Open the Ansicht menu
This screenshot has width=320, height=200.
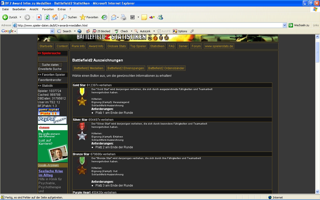(34, 9)
